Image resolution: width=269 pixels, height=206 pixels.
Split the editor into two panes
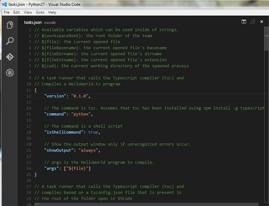click(244, 21)
